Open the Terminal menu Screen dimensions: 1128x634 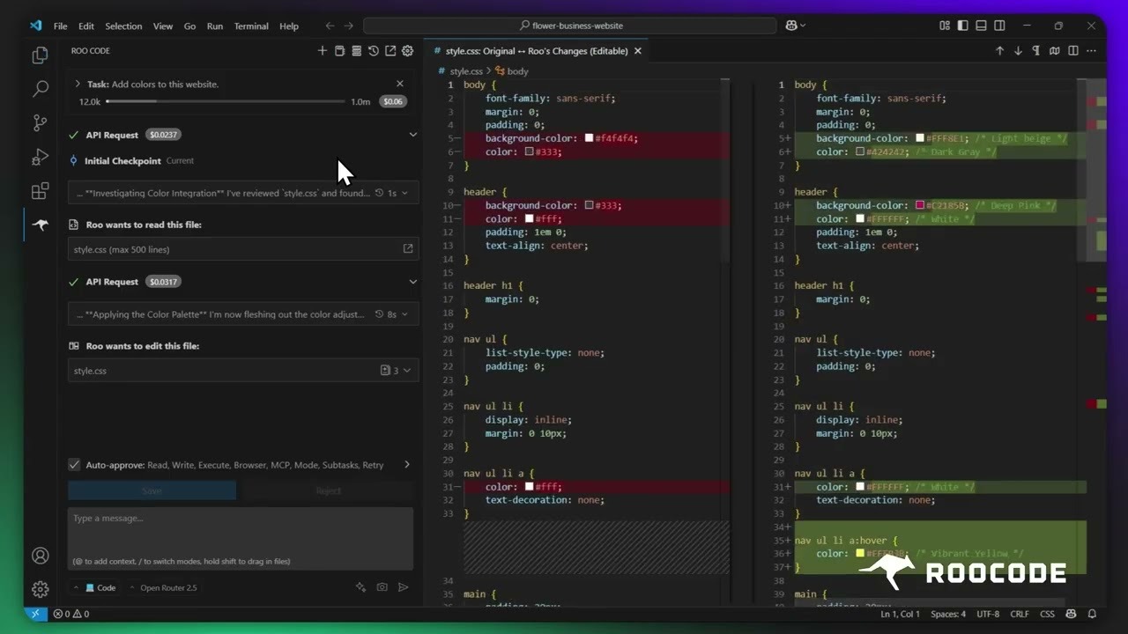[x=251, y=26]
